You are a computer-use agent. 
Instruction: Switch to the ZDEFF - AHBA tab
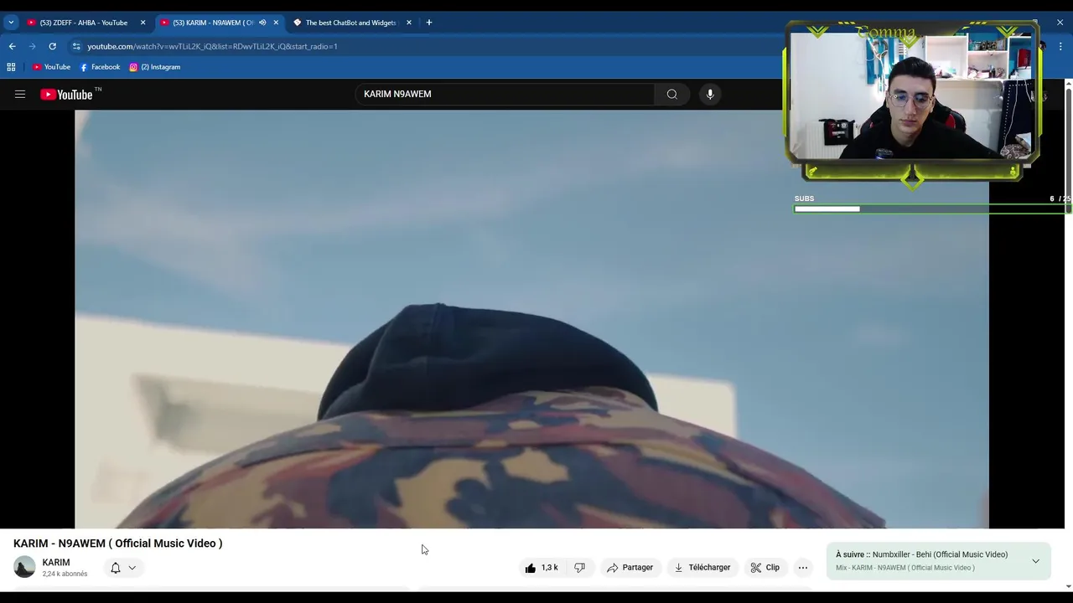pyautogui.click(x=84, y=23)
